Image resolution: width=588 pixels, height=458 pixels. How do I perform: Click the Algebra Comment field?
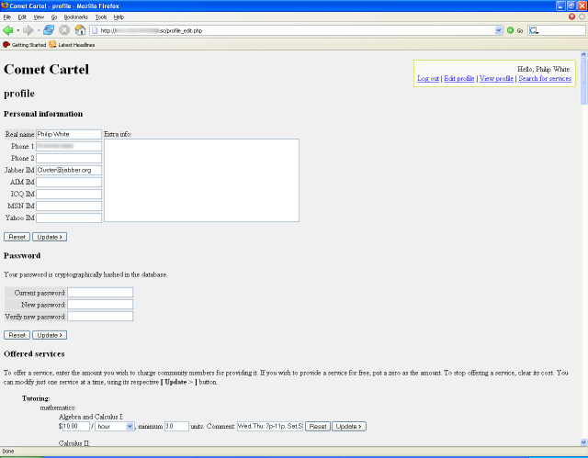[270, 426]
